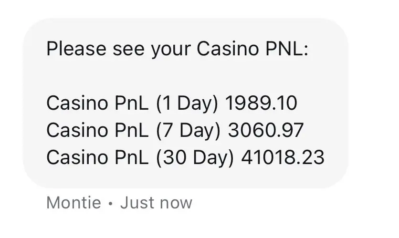Click the Casino PnL text on the 1 Day row
The height and width of the screenshot is (238, 399).
(97, 103)
